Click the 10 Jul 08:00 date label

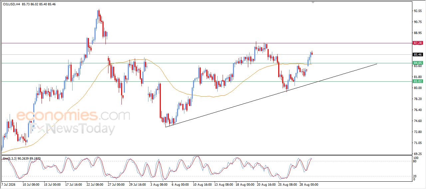tap(31, 184)
